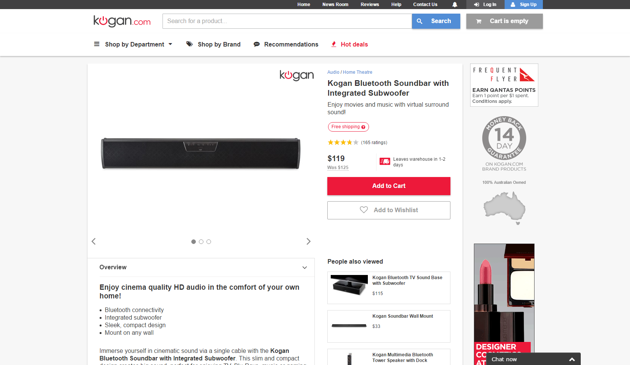
Task: Click the Search button
Action: [x=436, y=21]
